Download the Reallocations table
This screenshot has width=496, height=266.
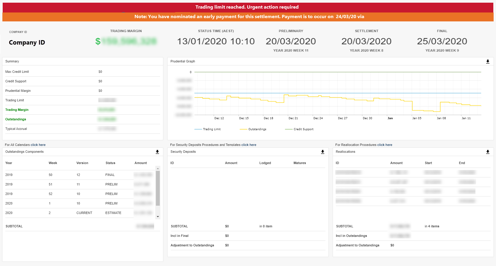click(488, 152)
